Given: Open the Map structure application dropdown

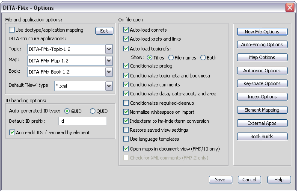Looking at the screenshot, I should (x=109, y=60).
